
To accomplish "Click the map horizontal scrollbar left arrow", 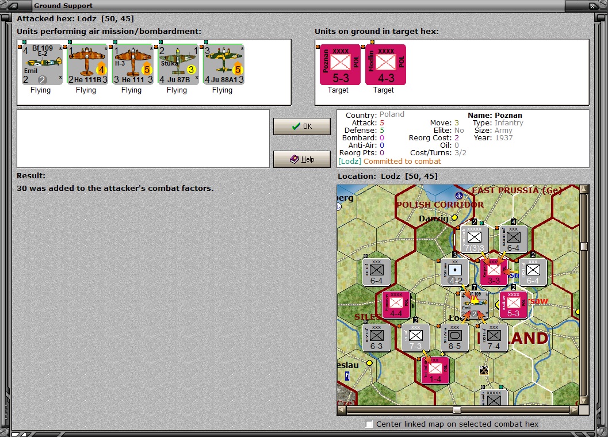I will coord(341,409).
